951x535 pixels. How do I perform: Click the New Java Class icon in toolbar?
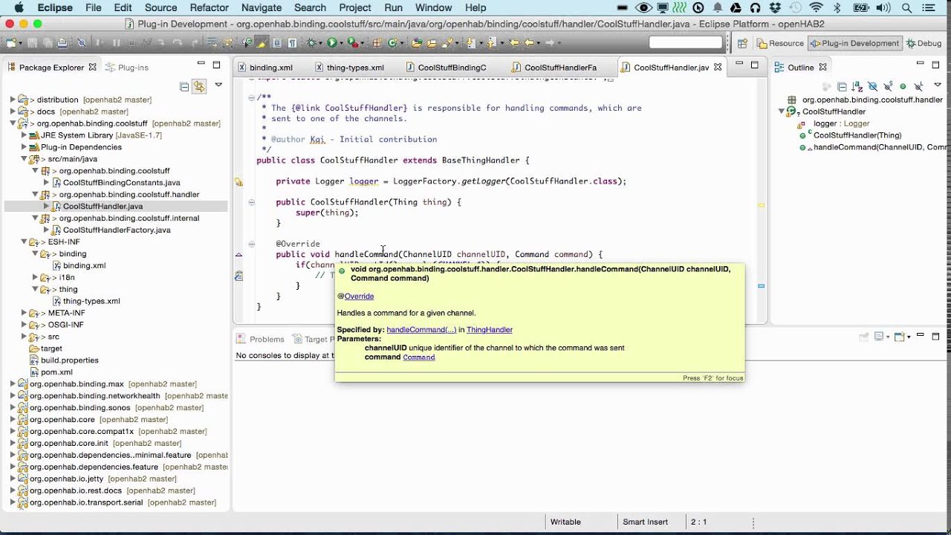[392, 43]
